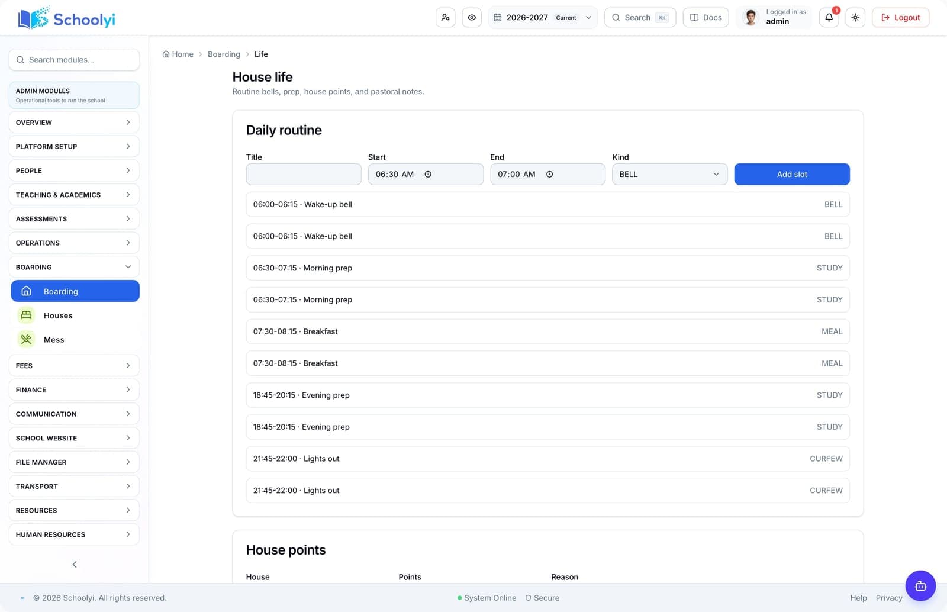
Task: Click the Schoolyi logo
Action: click(x=67, y=18)
